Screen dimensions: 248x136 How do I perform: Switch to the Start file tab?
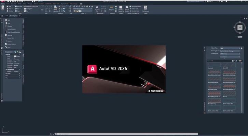coord(7,16)
